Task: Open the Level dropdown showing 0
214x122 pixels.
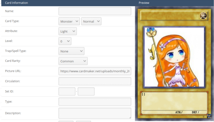Action: click(x=65, y=41)
